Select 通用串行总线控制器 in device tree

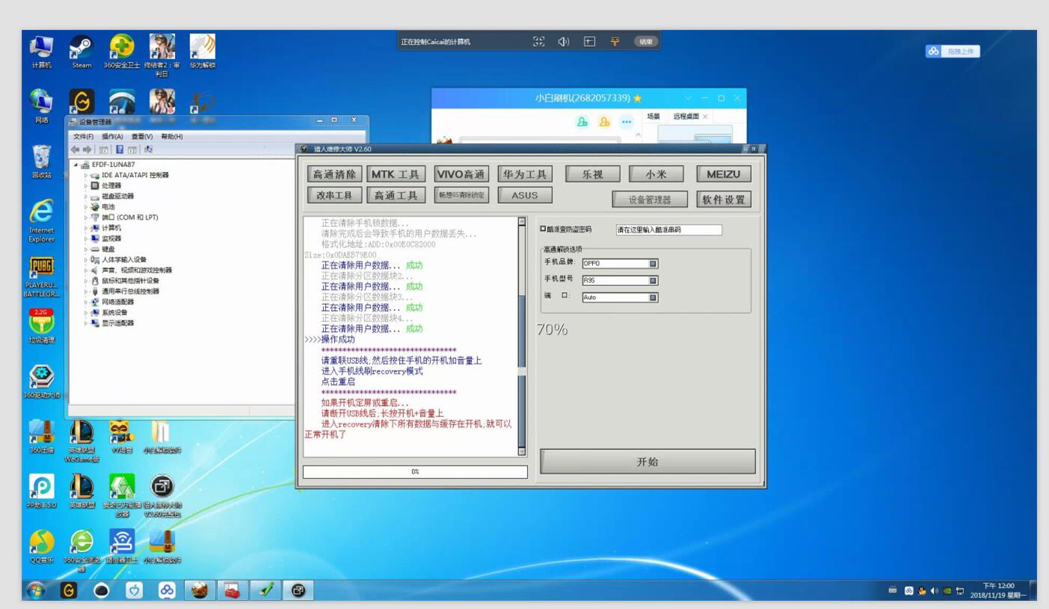coord(130,291)
